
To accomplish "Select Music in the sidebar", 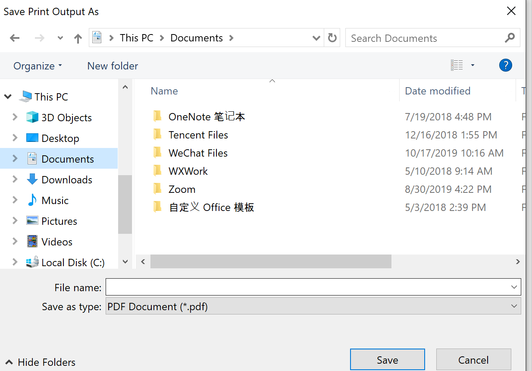I will pyautogui.click(x=55, y=201).
